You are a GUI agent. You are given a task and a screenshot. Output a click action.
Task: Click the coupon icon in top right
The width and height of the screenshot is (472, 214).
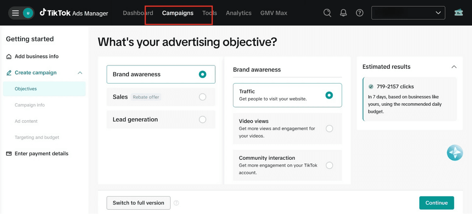click(458, 13)
